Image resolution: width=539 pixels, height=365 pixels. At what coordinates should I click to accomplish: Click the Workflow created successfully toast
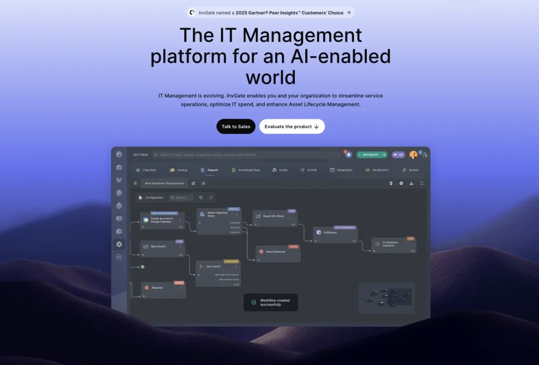[x=271, y=302]
